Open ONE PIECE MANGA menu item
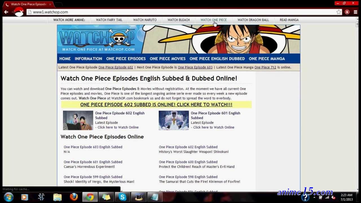The height and width of the screenshot is (203, 361). click(x=267, y=59)
